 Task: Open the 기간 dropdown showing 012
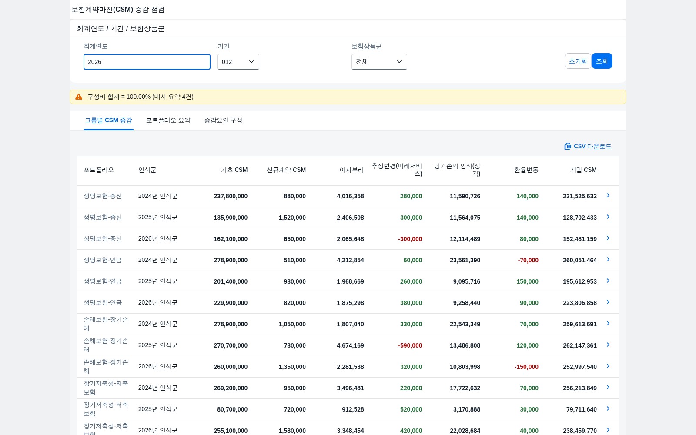(238, 62)
